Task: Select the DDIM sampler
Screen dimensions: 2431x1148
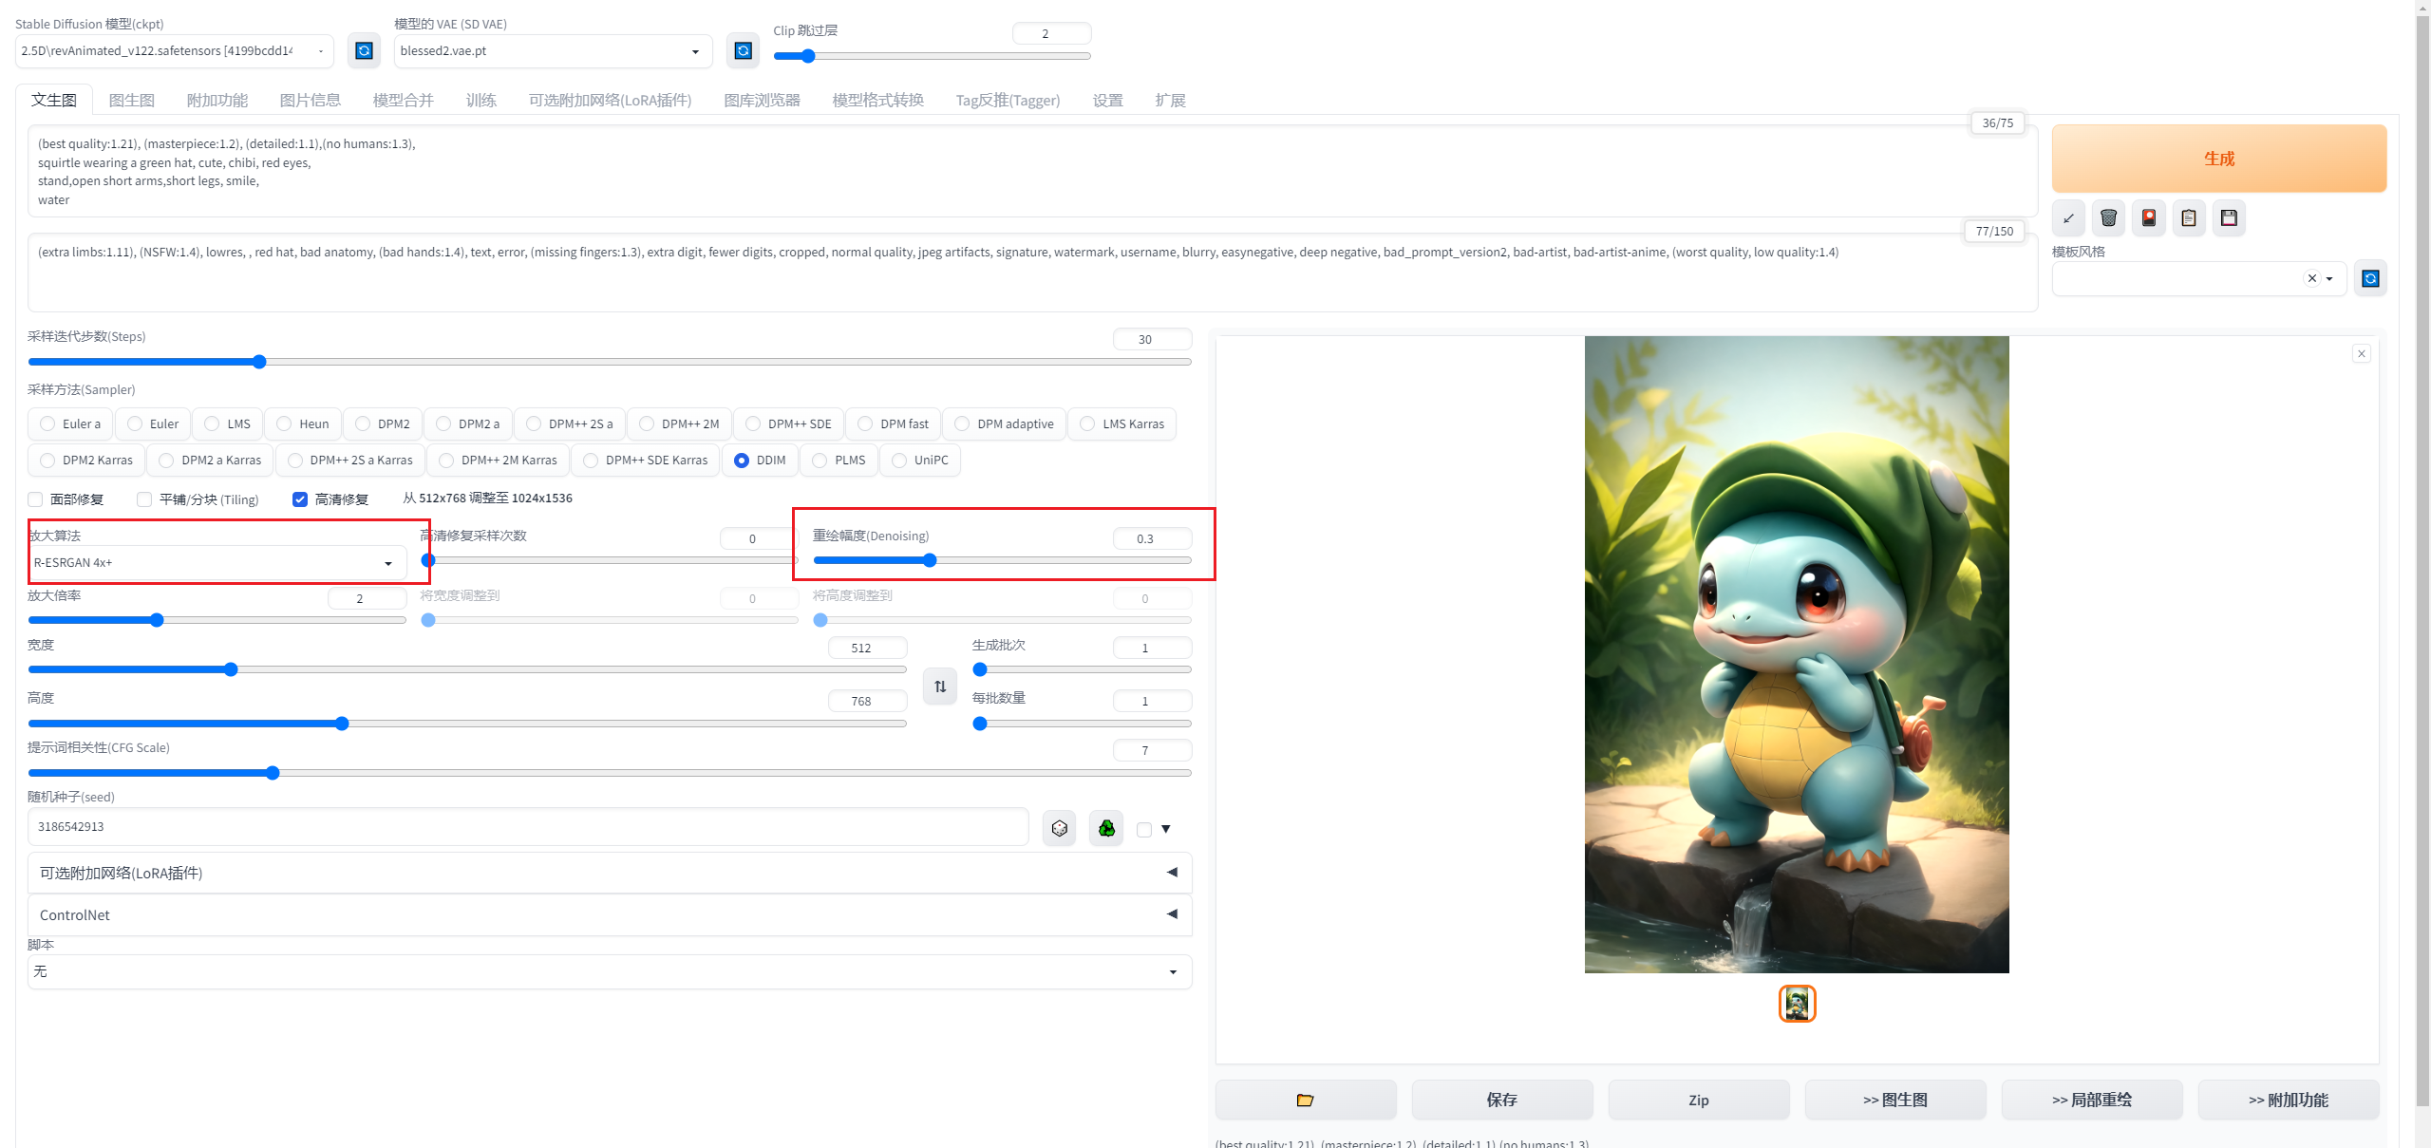Action: (x=760, y=460)
